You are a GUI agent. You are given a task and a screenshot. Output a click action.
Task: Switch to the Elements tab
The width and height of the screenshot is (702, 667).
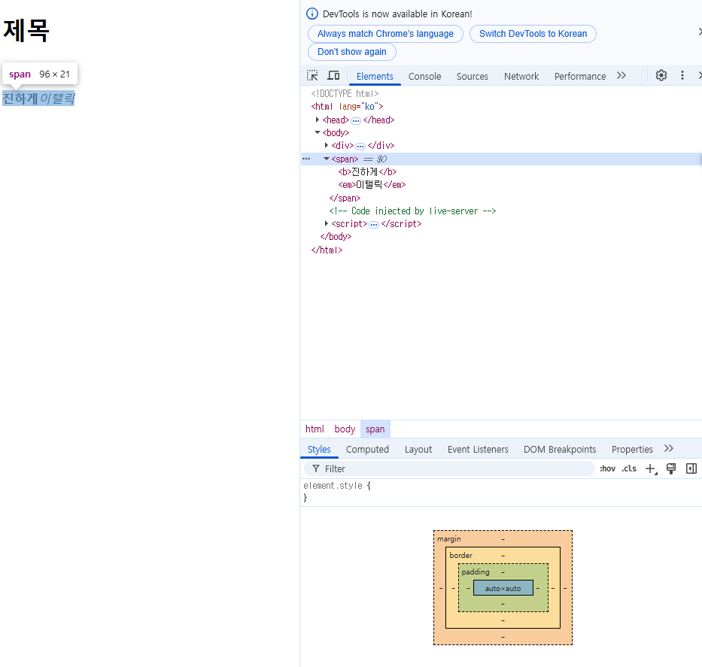375,77
